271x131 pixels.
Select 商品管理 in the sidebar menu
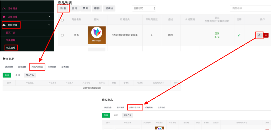click(11, 48)
